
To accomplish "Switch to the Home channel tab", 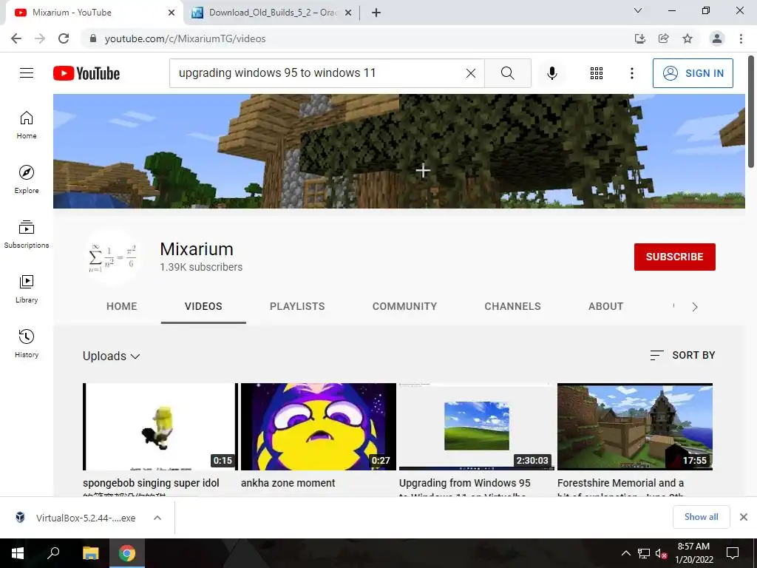I will click(x=122, y=306).
